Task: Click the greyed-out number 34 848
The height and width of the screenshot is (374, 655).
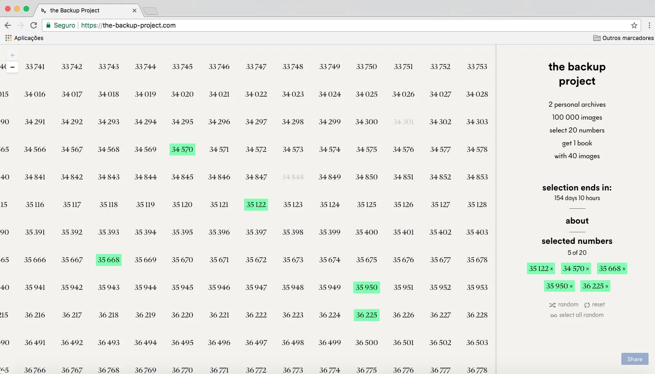Action: click(x=293, y=177)
